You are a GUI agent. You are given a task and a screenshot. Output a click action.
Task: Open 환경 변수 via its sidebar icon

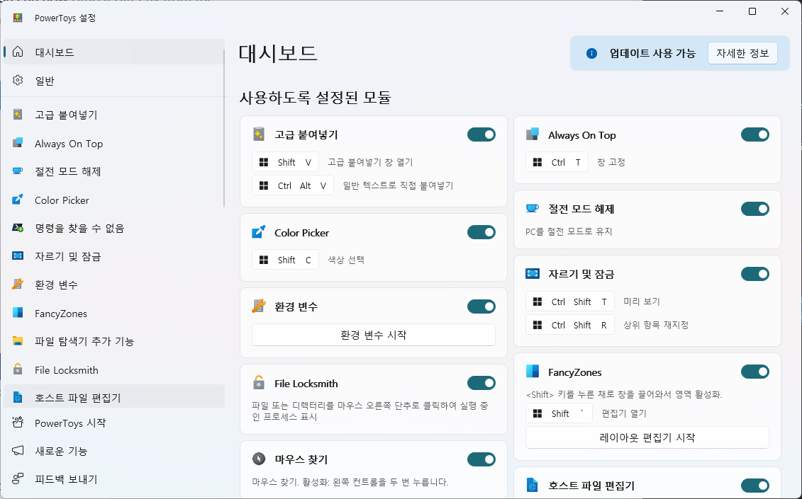[17, 285]
